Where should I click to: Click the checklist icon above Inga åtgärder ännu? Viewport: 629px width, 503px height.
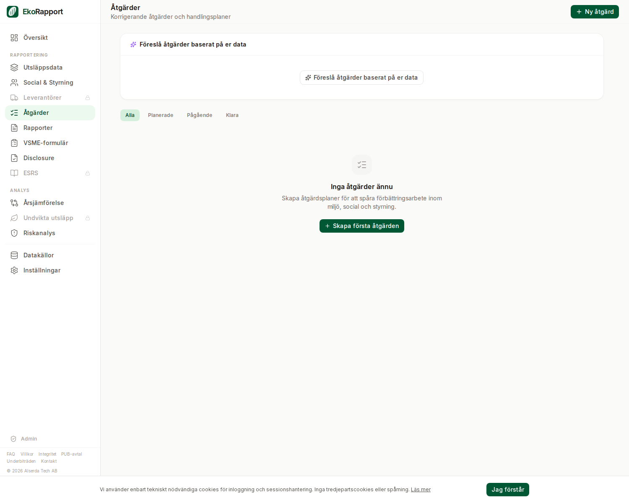(362, 165)
